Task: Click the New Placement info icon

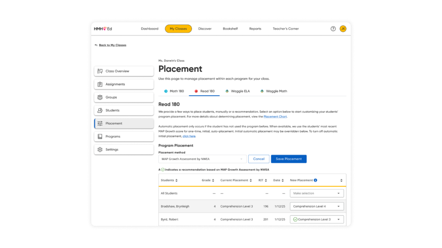Action: [x=315, y=180]
